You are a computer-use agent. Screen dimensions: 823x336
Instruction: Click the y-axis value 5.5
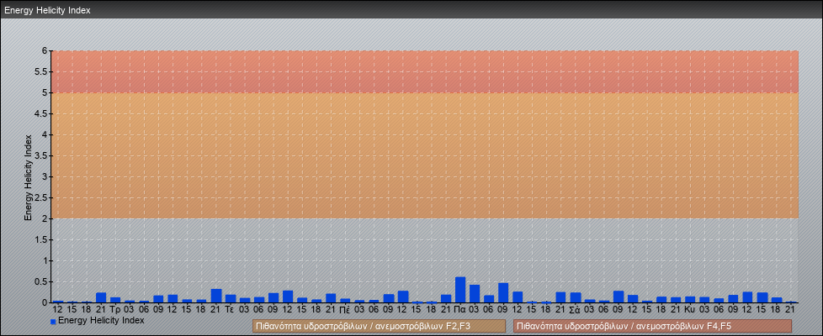point(41,71)
